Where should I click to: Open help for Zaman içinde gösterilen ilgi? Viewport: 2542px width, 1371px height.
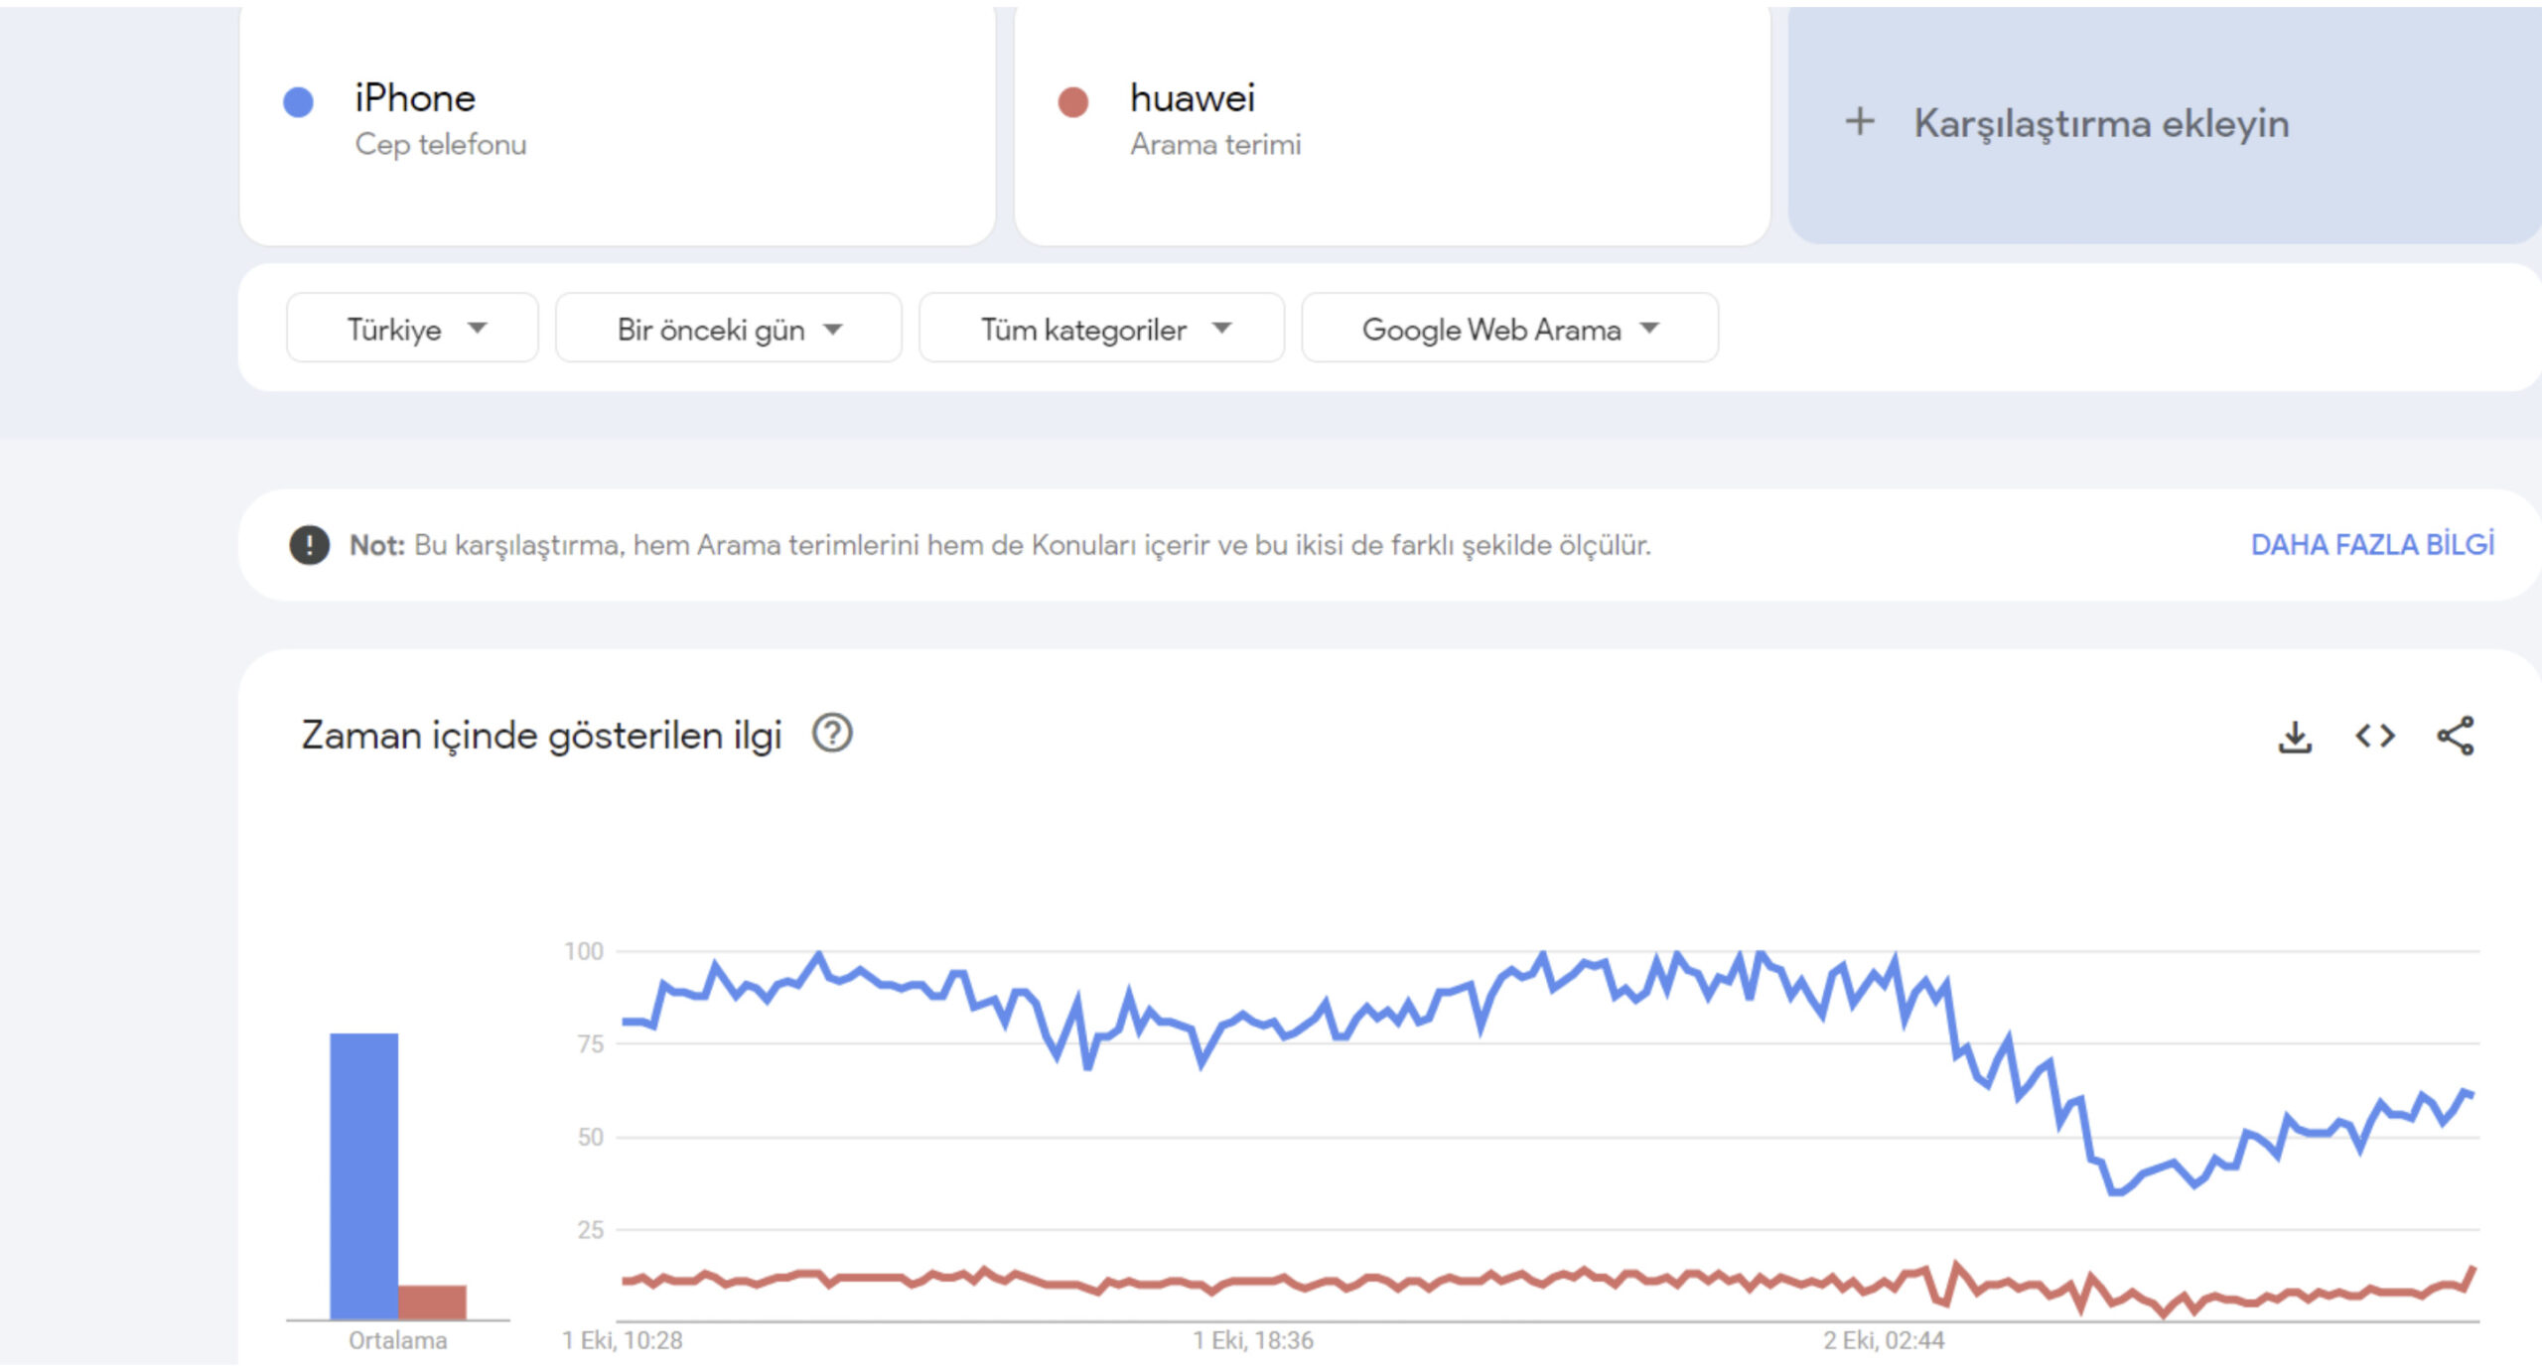[x=832, y=734]
